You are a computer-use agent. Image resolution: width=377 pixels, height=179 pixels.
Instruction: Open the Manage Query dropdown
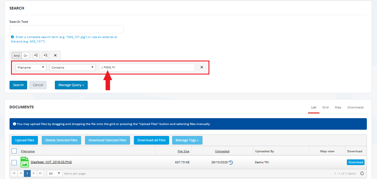click(x=71, y=85)
